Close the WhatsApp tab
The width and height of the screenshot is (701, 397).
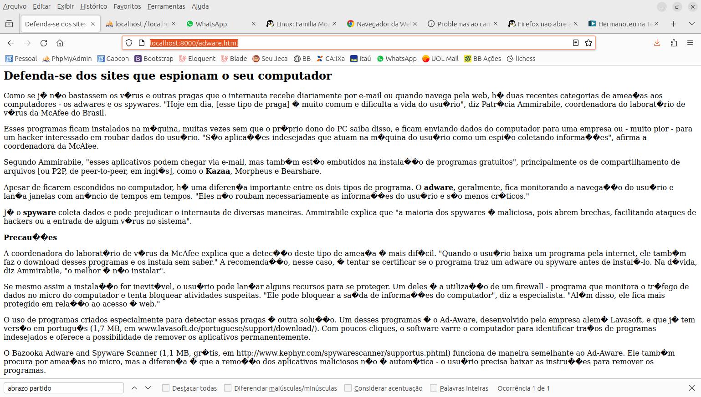[254, 24]
